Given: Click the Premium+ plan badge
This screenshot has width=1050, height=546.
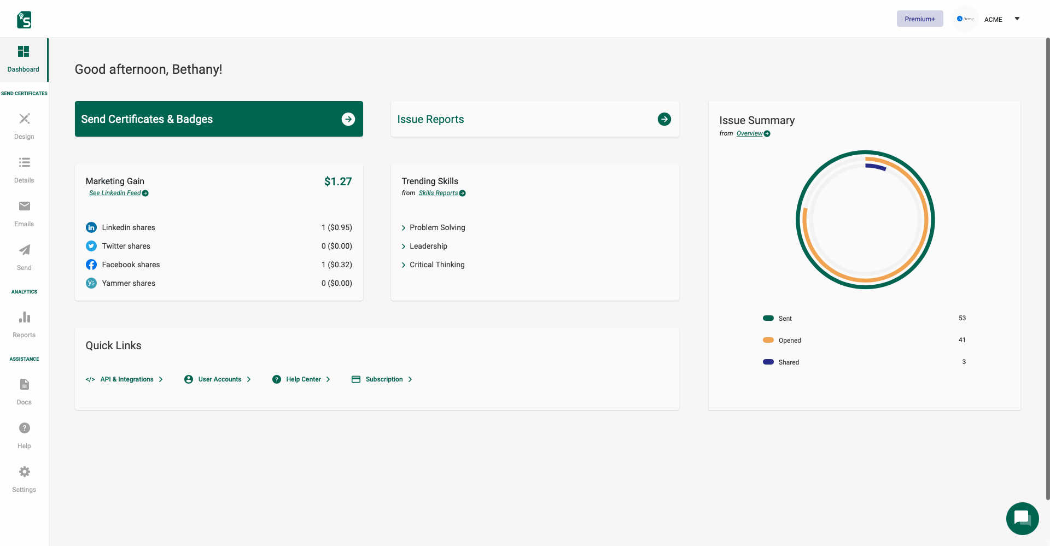Looking at the screenshot, I should [x=919, y=19].
